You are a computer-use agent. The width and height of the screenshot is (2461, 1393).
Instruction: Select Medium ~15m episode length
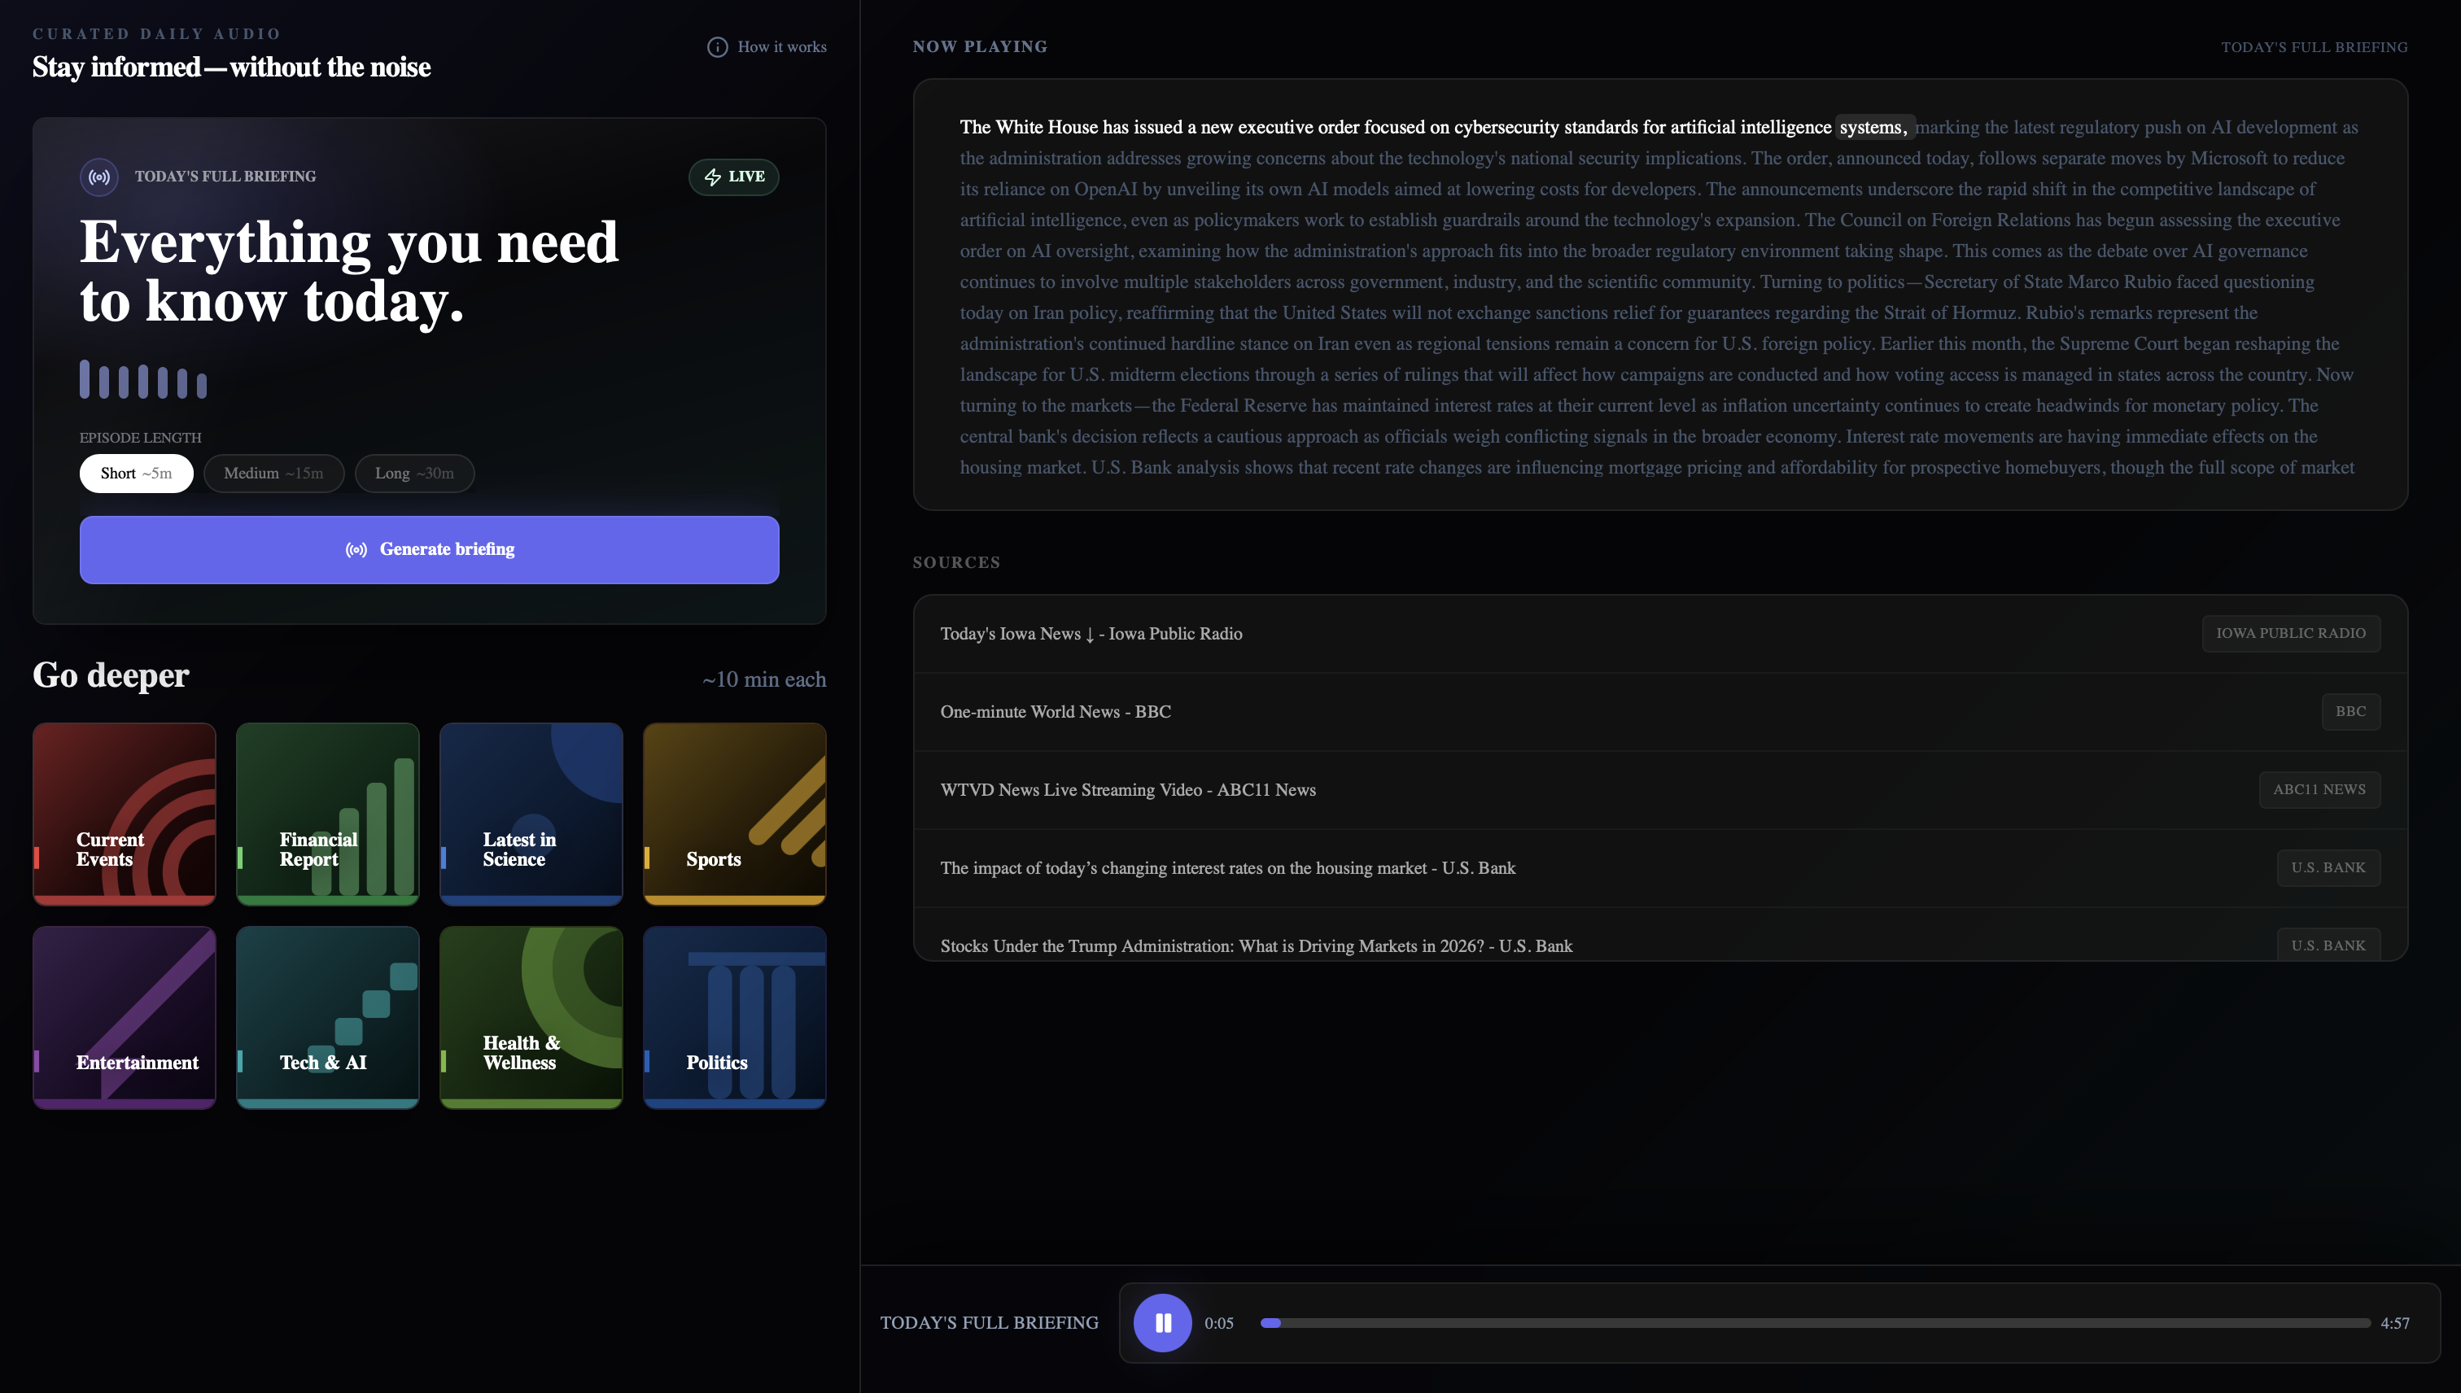click(273, 474)
